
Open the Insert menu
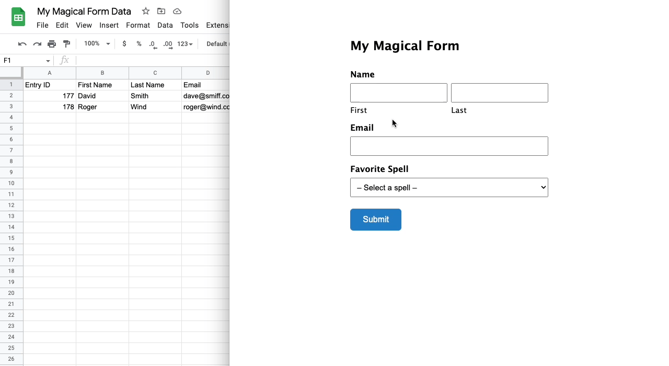pyautogui.click(x=109, y=25)
